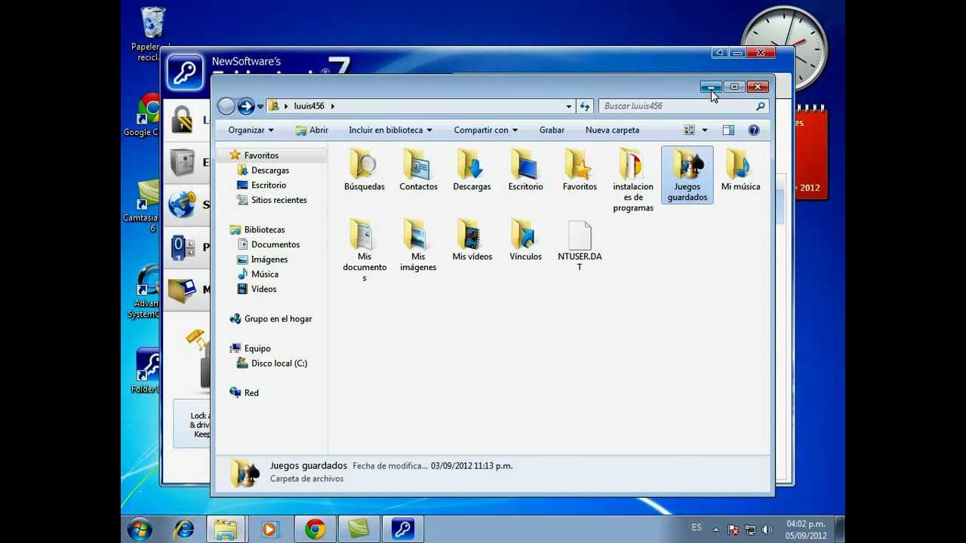Click the Explorer forward arrow button
966x543 pixels.
tap(246, 106)
